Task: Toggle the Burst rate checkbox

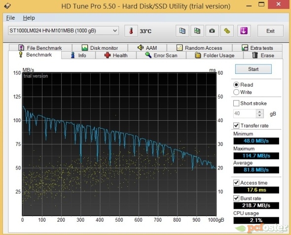Action: [236, 199]
